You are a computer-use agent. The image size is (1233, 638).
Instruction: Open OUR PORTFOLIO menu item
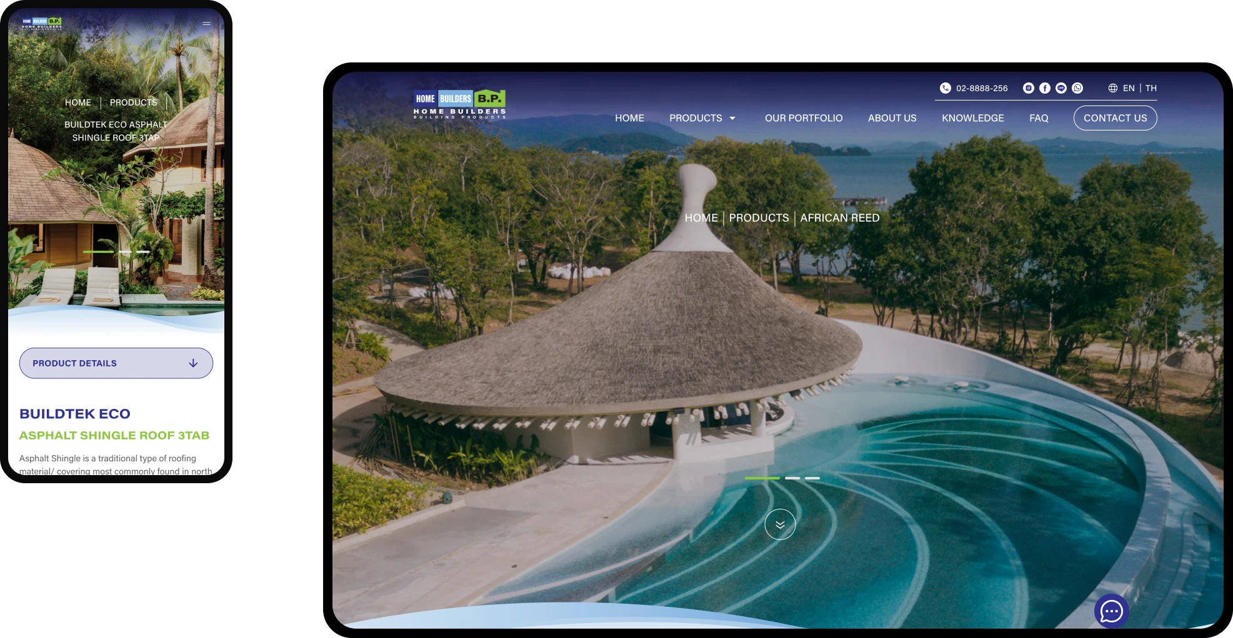[804, 118]
